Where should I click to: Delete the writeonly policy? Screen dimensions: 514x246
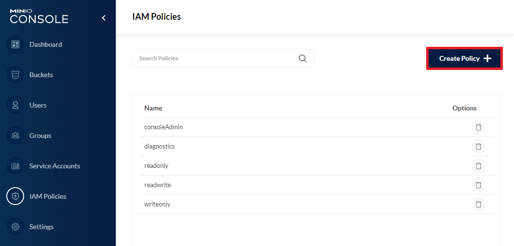click(478, 205)
